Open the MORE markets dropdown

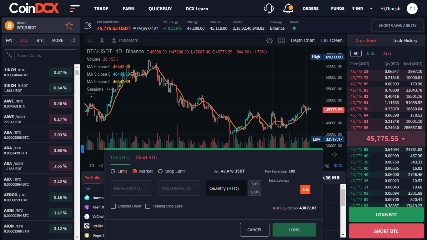[58, 40]
